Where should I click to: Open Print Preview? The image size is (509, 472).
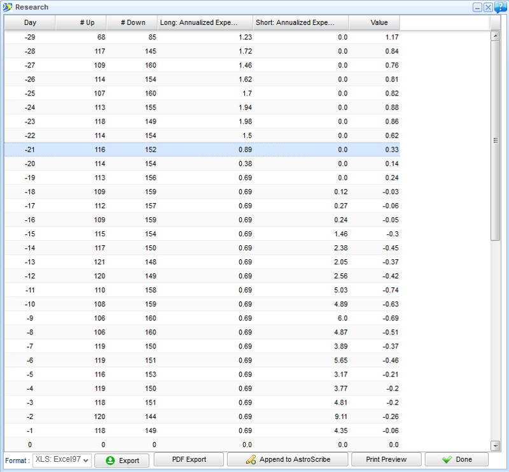tap(386, 459)
